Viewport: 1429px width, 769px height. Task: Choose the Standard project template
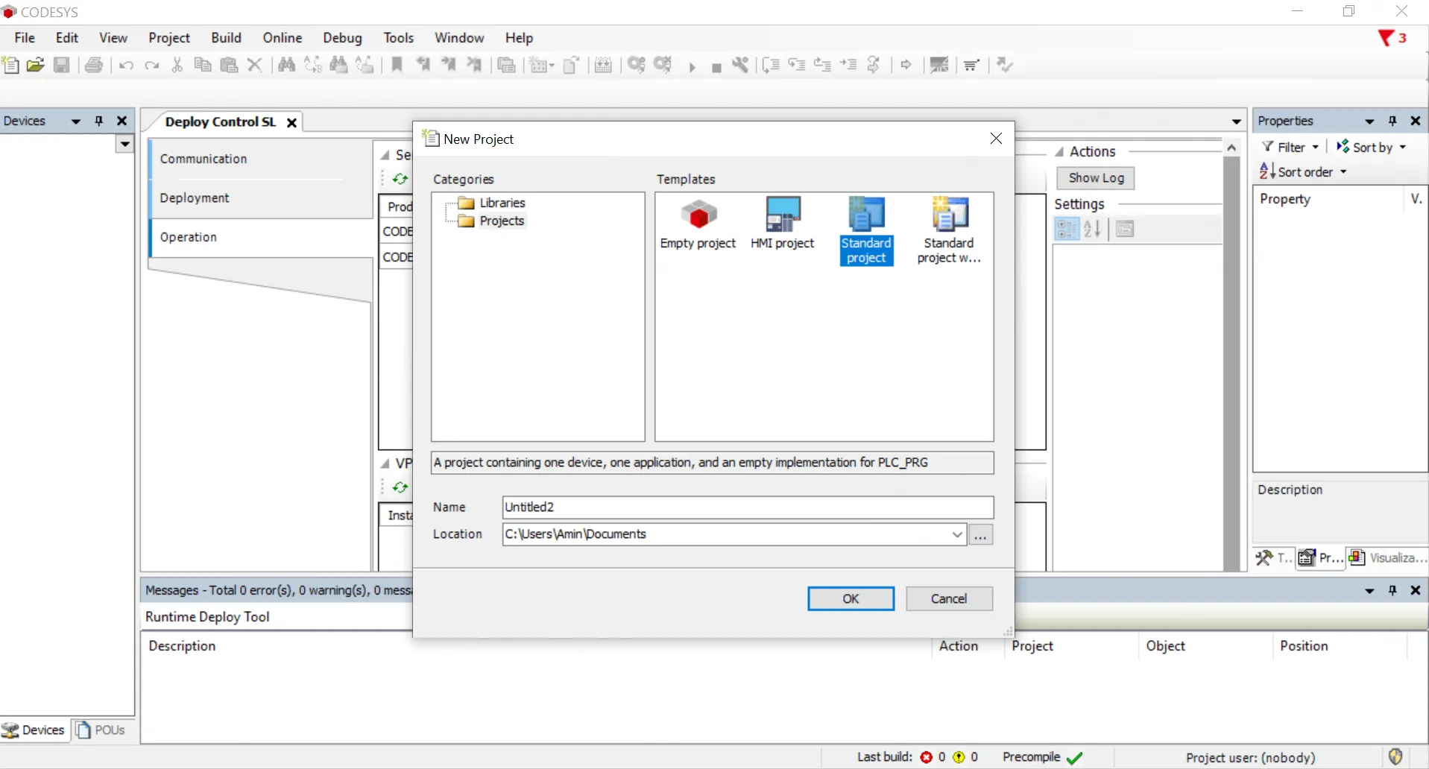point(865,230)
